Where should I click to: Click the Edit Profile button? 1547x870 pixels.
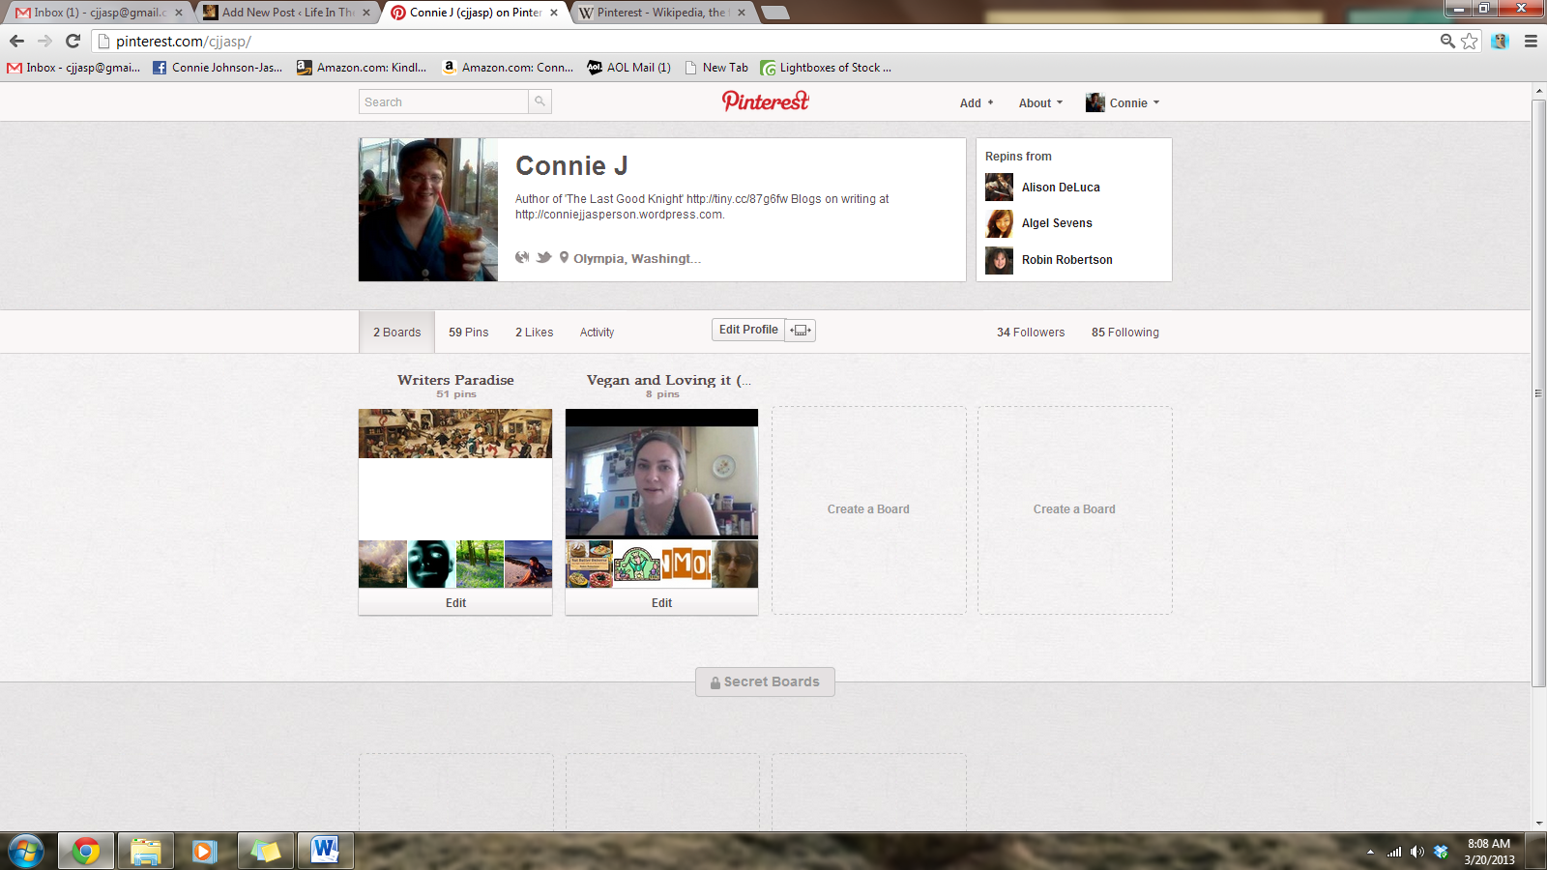tap(748, 330)
